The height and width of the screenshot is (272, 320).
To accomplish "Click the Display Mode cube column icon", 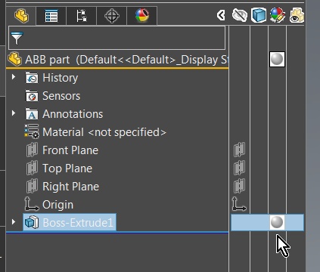I will [x=259, y=15].
